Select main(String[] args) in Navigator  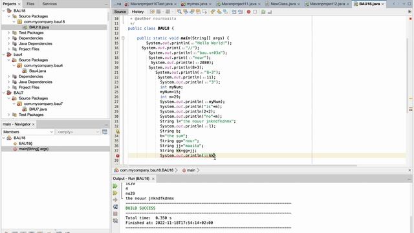33,149
